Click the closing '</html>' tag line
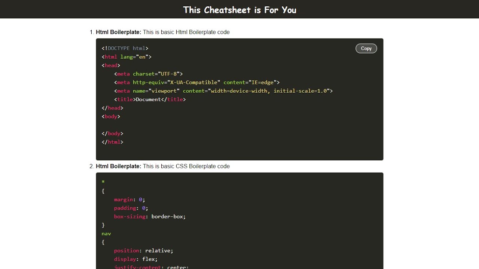Viewport: 479px width, 269px height. (x=112, y=142)
